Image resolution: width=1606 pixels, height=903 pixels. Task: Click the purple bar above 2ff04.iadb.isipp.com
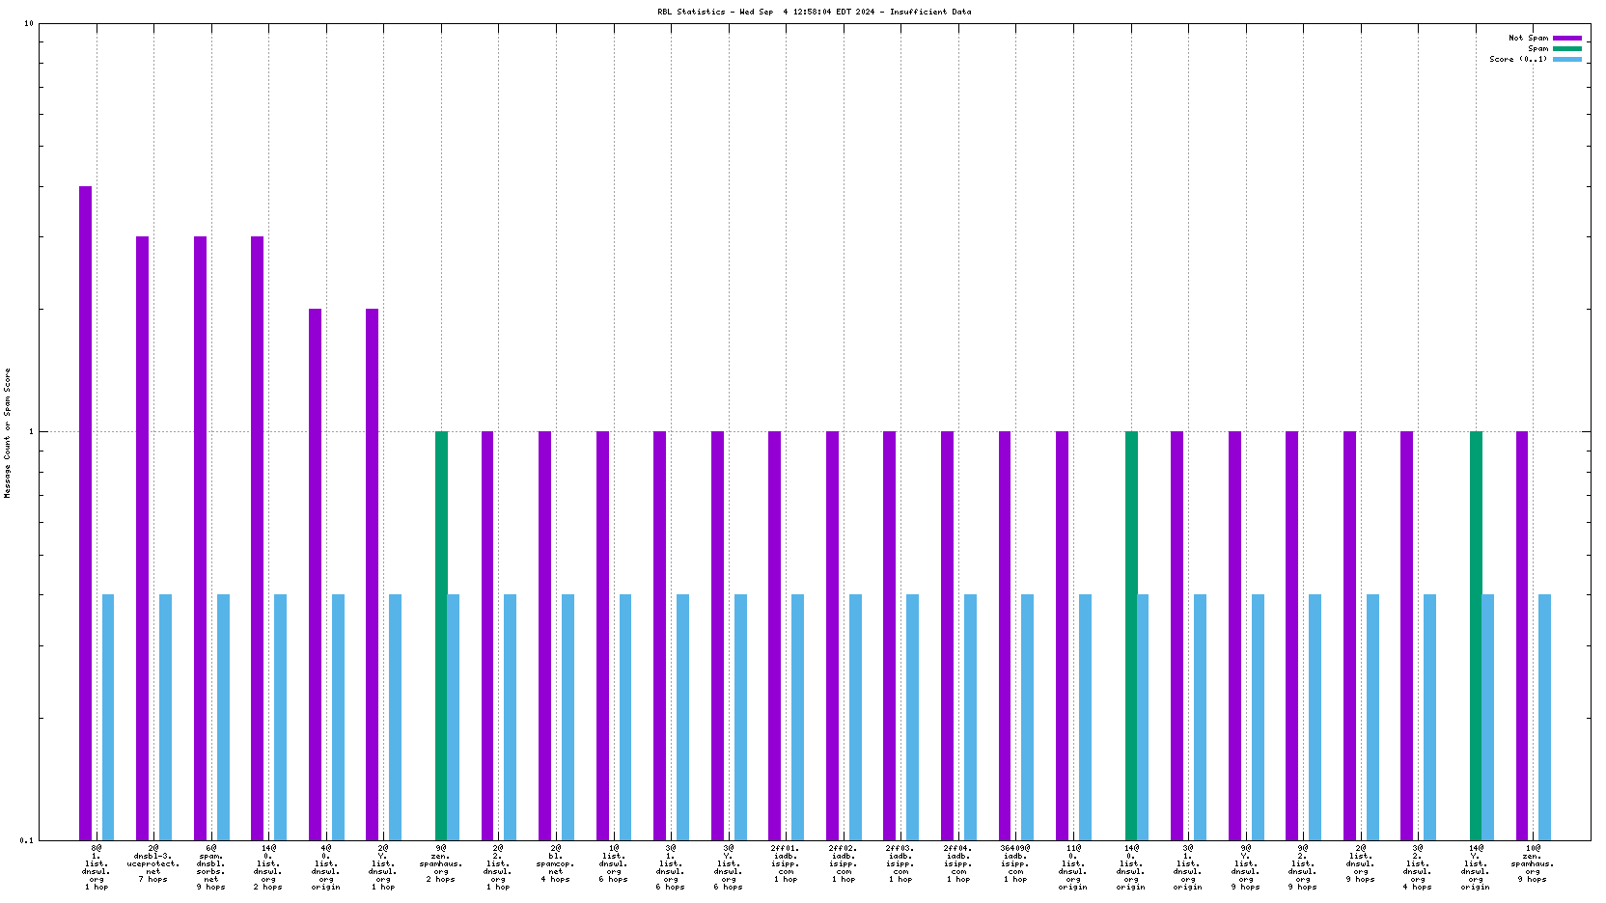pos(947,635)
